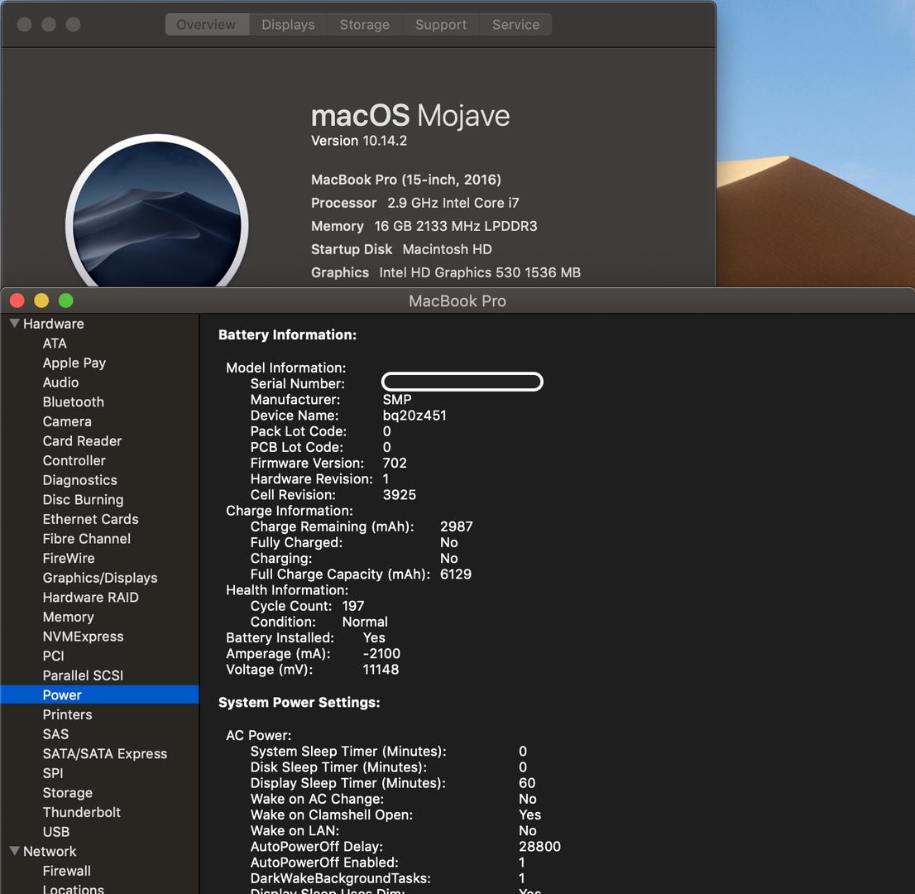
Task: Select Firewall in the sidebar
Action: (x=67, y=871)
